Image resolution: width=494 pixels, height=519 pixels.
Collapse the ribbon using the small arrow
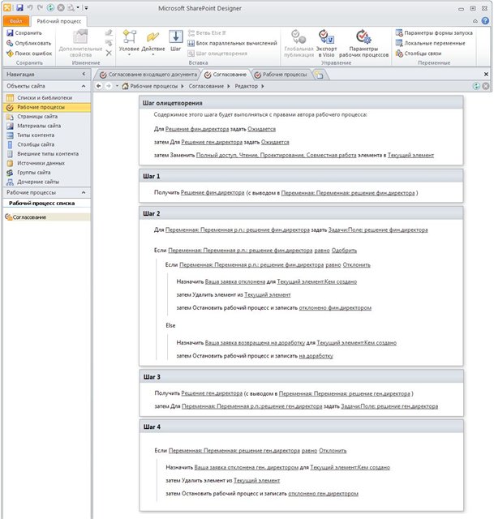(x=475, y=21)
